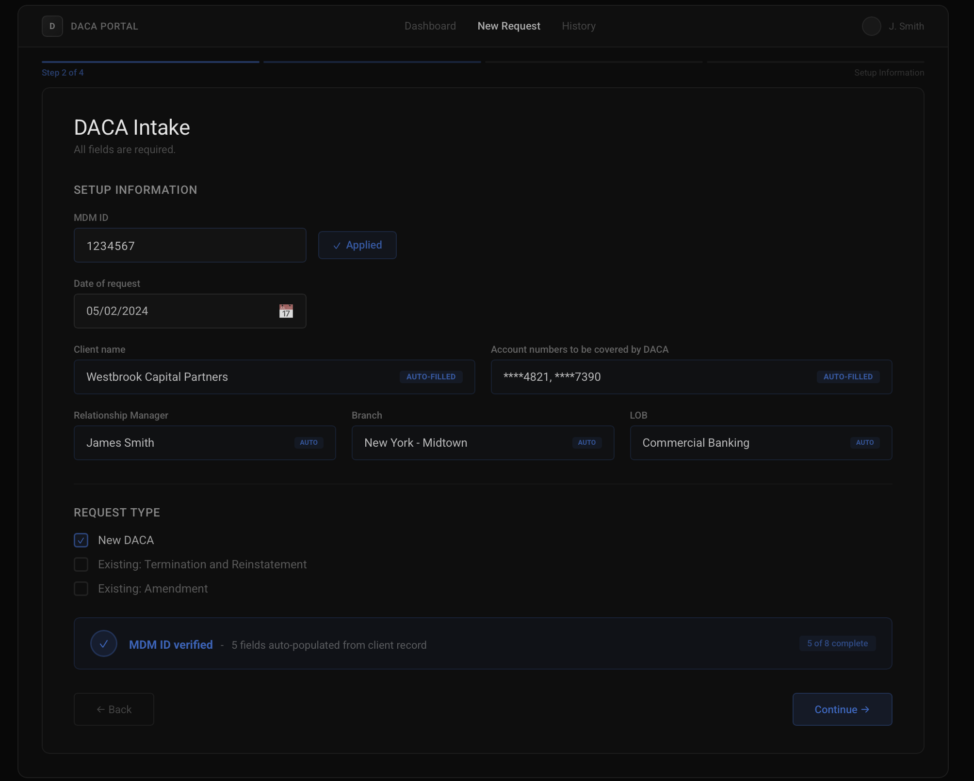Click the "Step 2 of 4" label
The image size is (974, 781).
[x=63, y=73]
